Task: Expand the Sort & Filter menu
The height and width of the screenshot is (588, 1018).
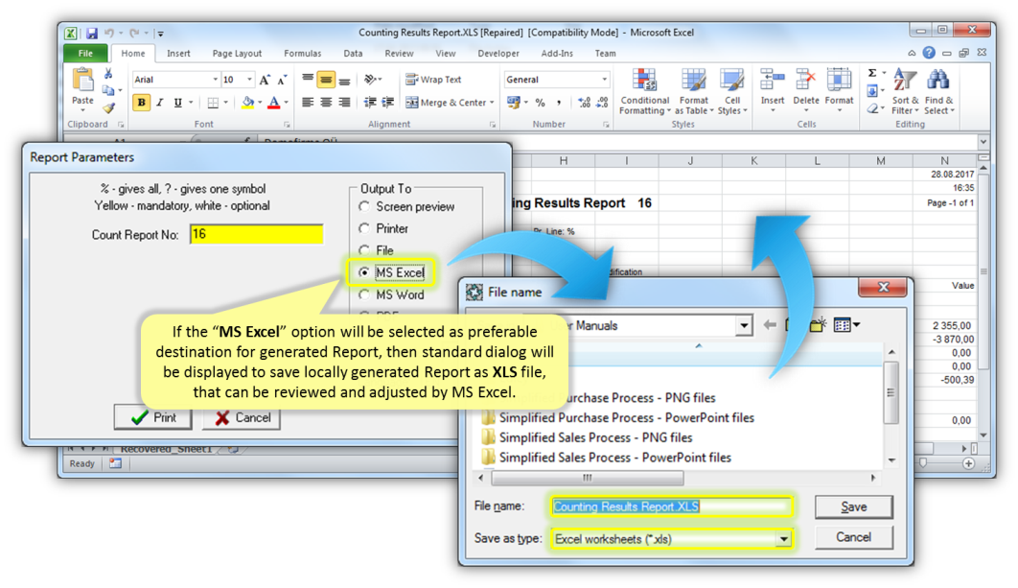Action: 905,92
